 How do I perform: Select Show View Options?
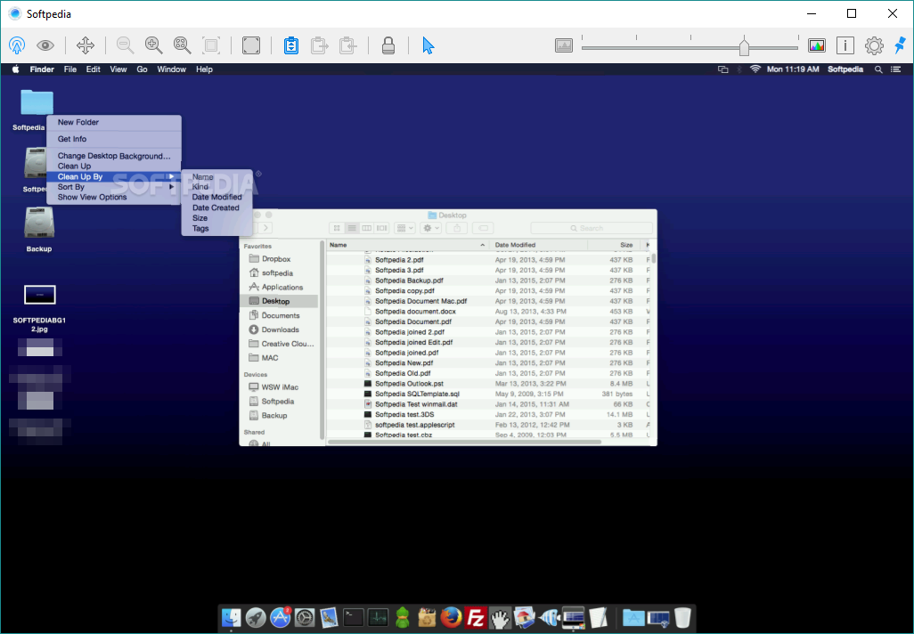coord(114,197)
